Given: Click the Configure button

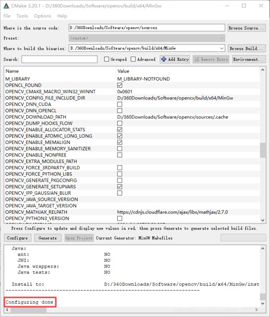Looking at the screenshot, I should (17, 238).
